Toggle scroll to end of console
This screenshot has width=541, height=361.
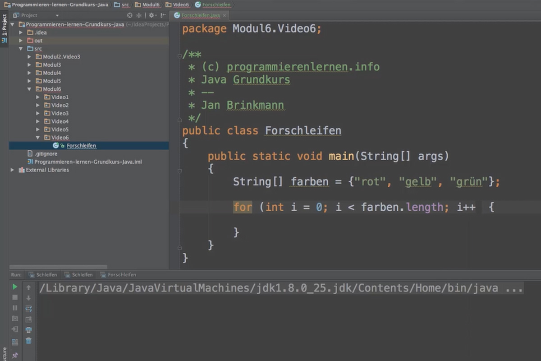(28, 319)
